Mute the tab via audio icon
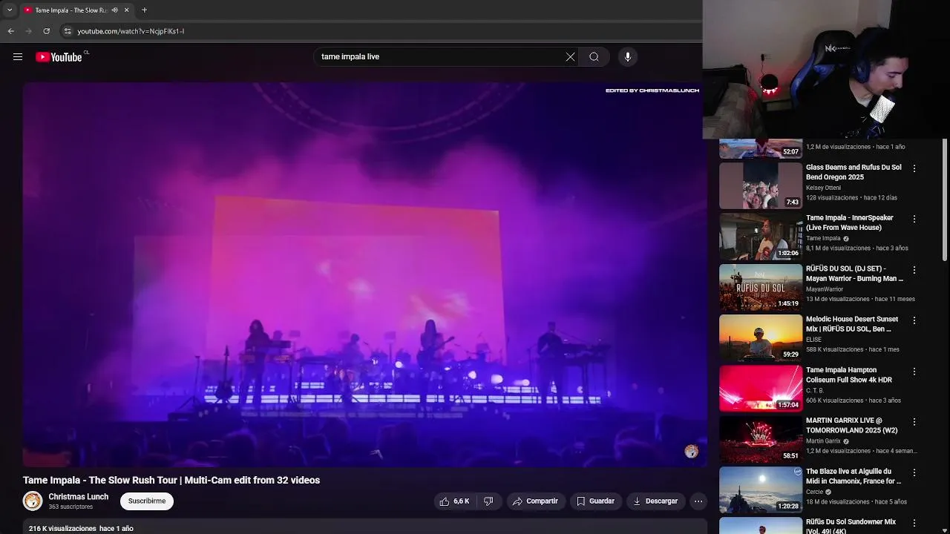 tap(114, 10)
